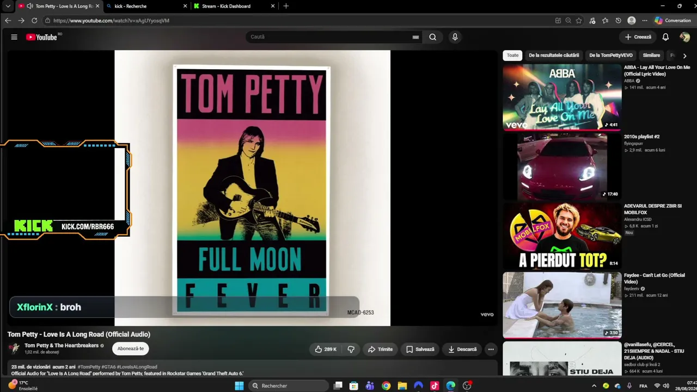Viewport: 697px width, 392px height.
Task: Open the on-screen keyboard icon in search box
Action: pyautogui.click(x=415, y=37)
